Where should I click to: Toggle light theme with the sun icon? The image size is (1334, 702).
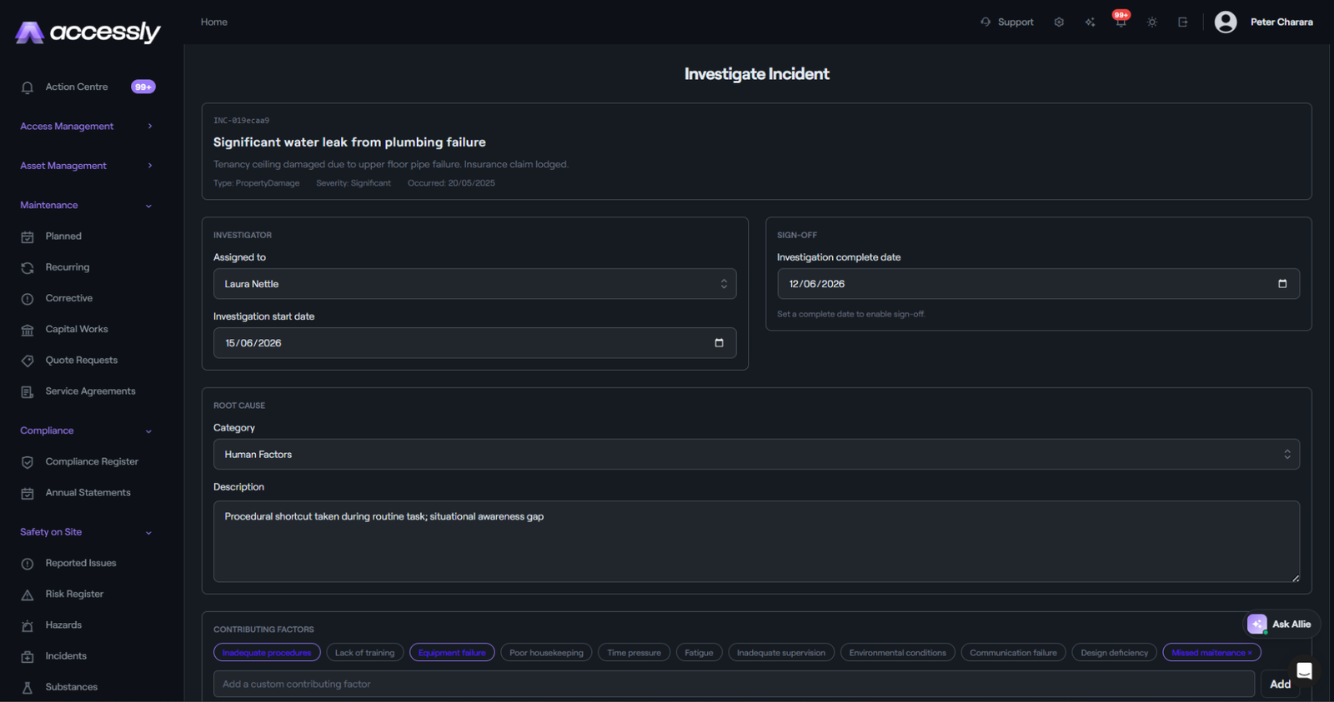(x=1152, y=22)
